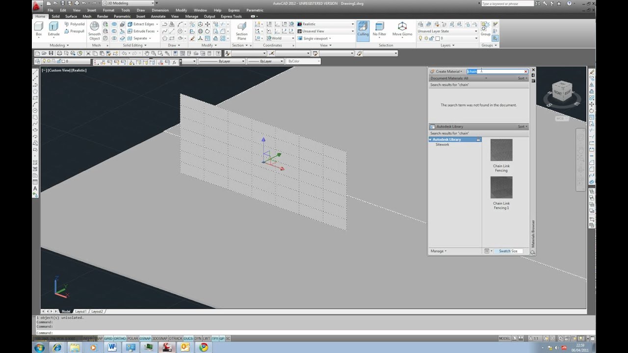Click the Pan hand icon in standard toolbar

click(146, 53)
